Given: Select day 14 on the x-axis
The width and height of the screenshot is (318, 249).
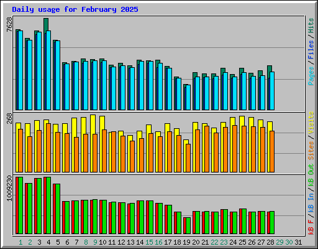Looking at the screenshot, I should click(x=140, y=242).
